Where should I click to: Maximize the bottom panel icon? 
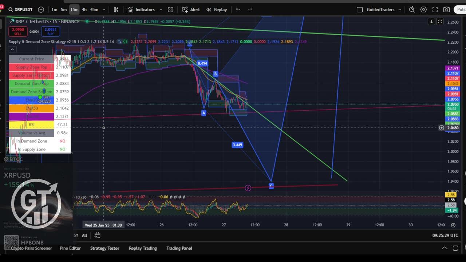(455, 248)
